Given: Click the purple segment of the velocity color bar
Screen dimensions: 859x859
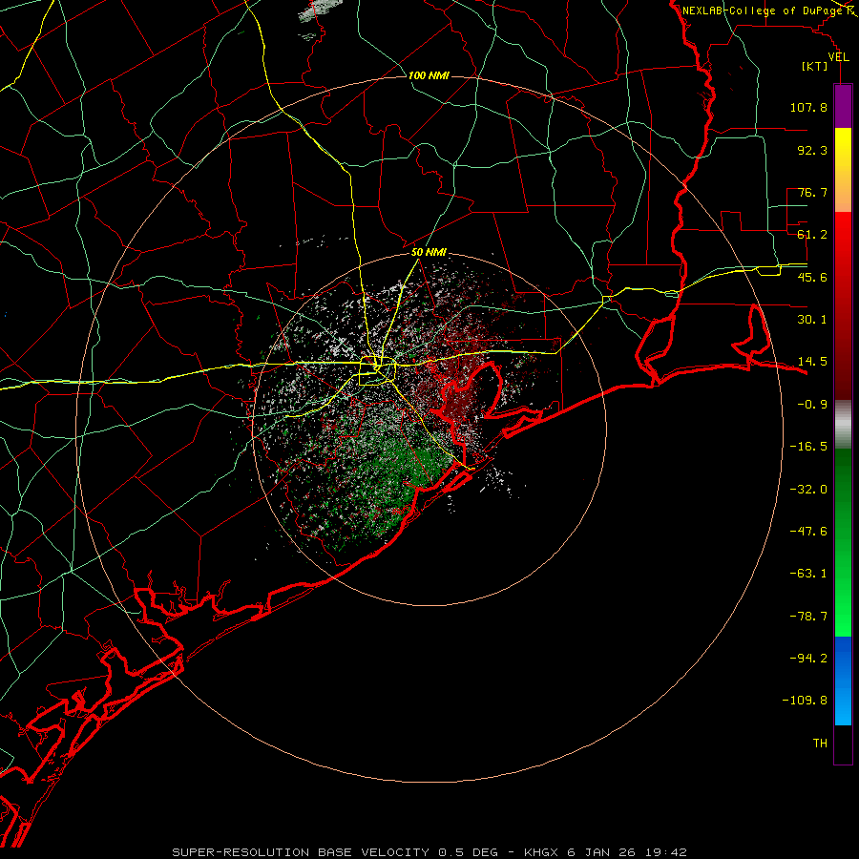Looking at the screenshot, I should (843, 107).
